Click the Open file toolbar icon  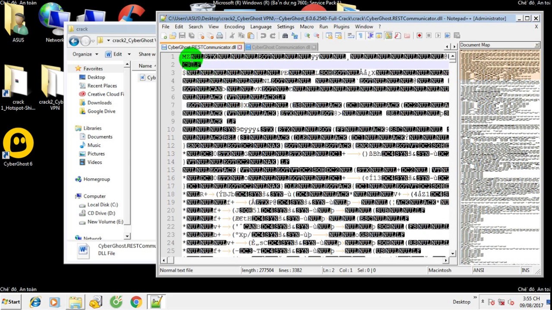click(172, 35)
